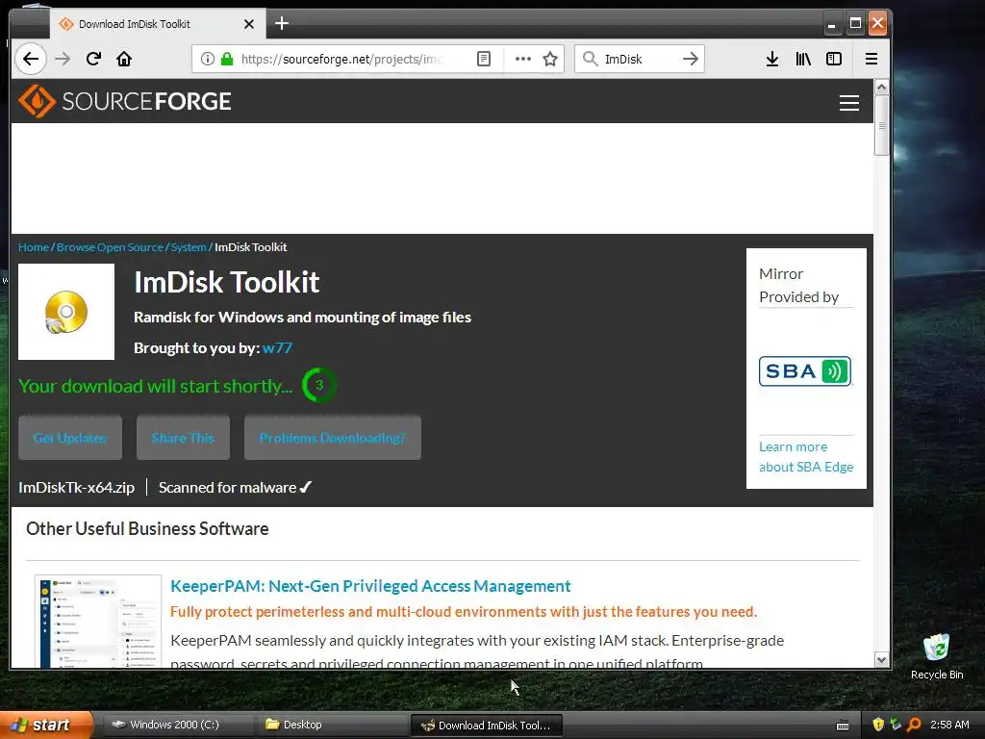Click the search magnifier icon
The width and height of the screenshot is (985, 739).
590,59
